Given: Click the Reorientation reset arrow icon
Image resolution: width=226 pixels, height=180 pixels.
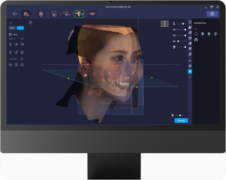Looking at the screenshot, I should tap(196, 34).
